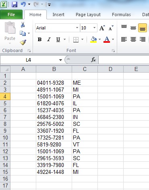Image resolution: width=149 pixels, height=190 pixels.
Task: Click the formula bar input area
Action: click(x=124, y=60)
